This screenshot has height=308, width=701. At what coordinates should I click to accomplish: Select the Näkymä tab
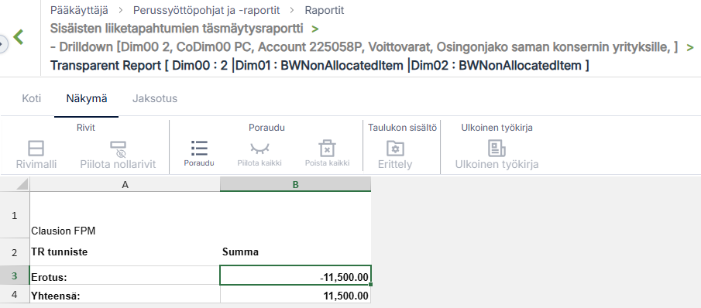click(x=87, y=98)
